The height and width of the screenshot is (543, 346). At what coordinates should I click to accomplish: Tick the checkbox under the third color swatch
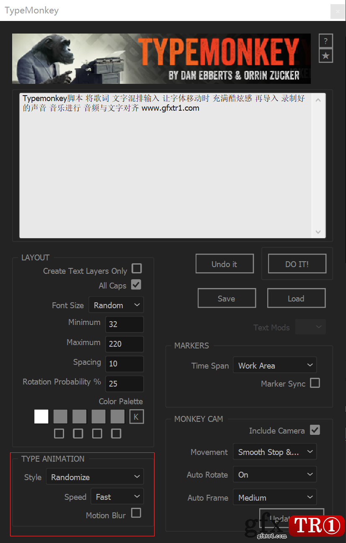(78, 434)
